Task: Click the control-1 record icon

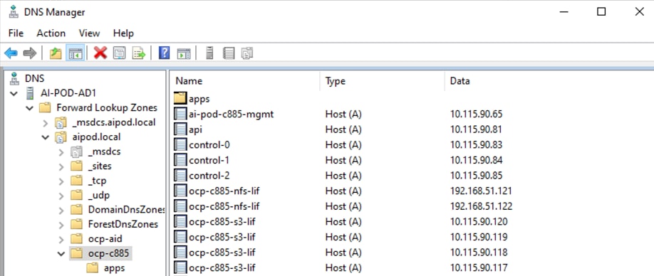Action: click(180, 160)
